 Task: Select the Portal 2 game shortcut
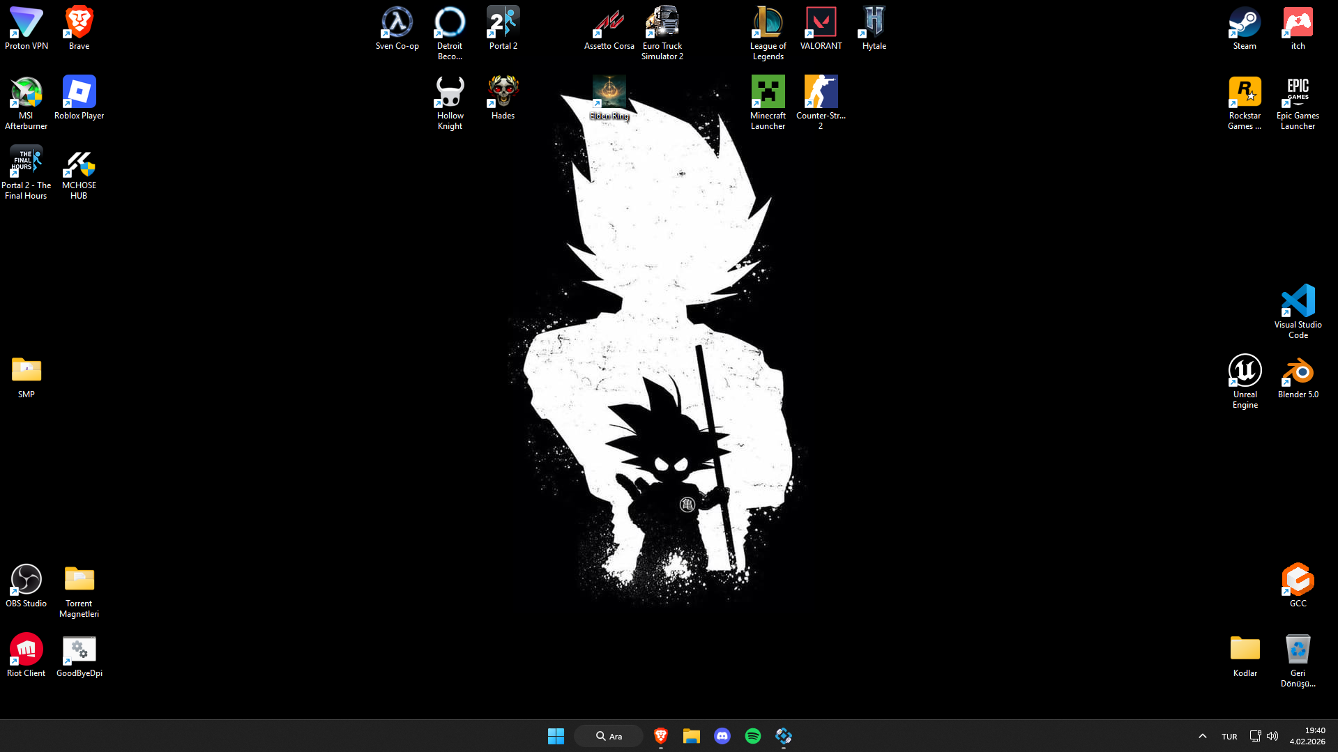[503, 28]
